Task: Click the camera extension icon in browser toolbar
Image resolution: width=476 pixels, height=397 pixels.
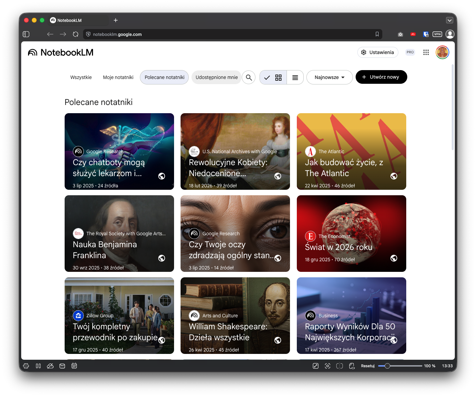Action: (400, 34)
